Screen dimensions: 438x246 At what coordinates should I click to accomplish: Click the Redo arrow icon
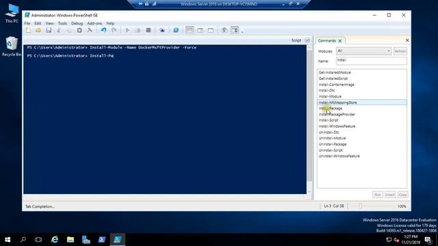[114, 30]
